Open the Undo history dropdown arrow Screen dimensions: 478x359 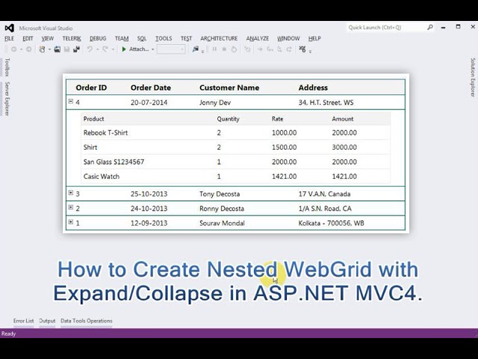[98, 49]
